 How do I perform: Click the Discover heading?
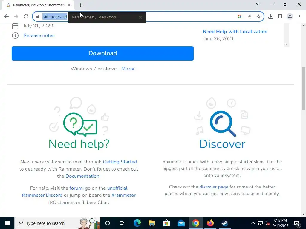(222, 144)
